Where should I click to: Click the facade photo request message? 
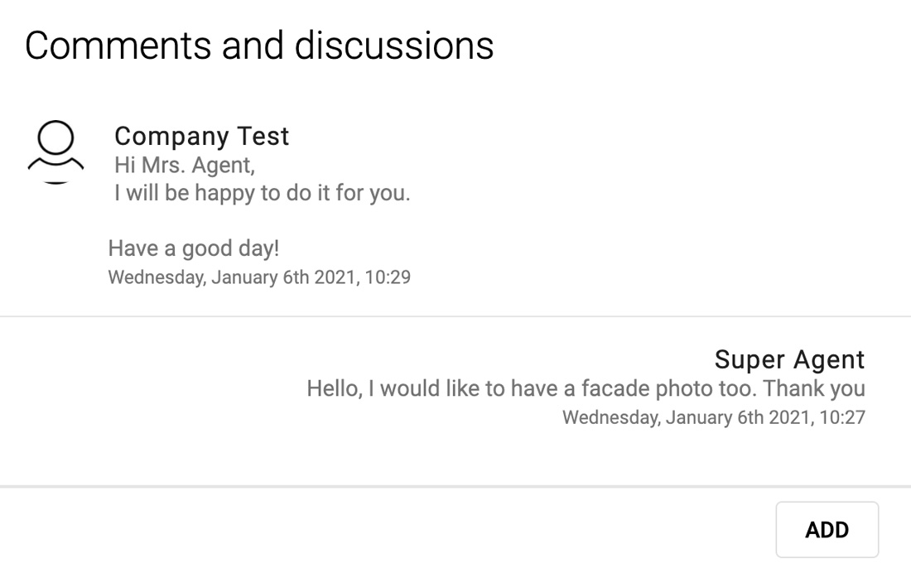tap(586, 388)
